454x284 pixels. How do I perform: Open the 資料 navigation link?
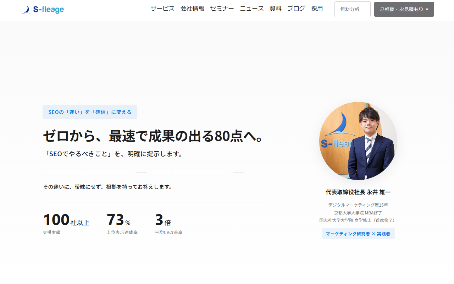[x=276, y=9]
